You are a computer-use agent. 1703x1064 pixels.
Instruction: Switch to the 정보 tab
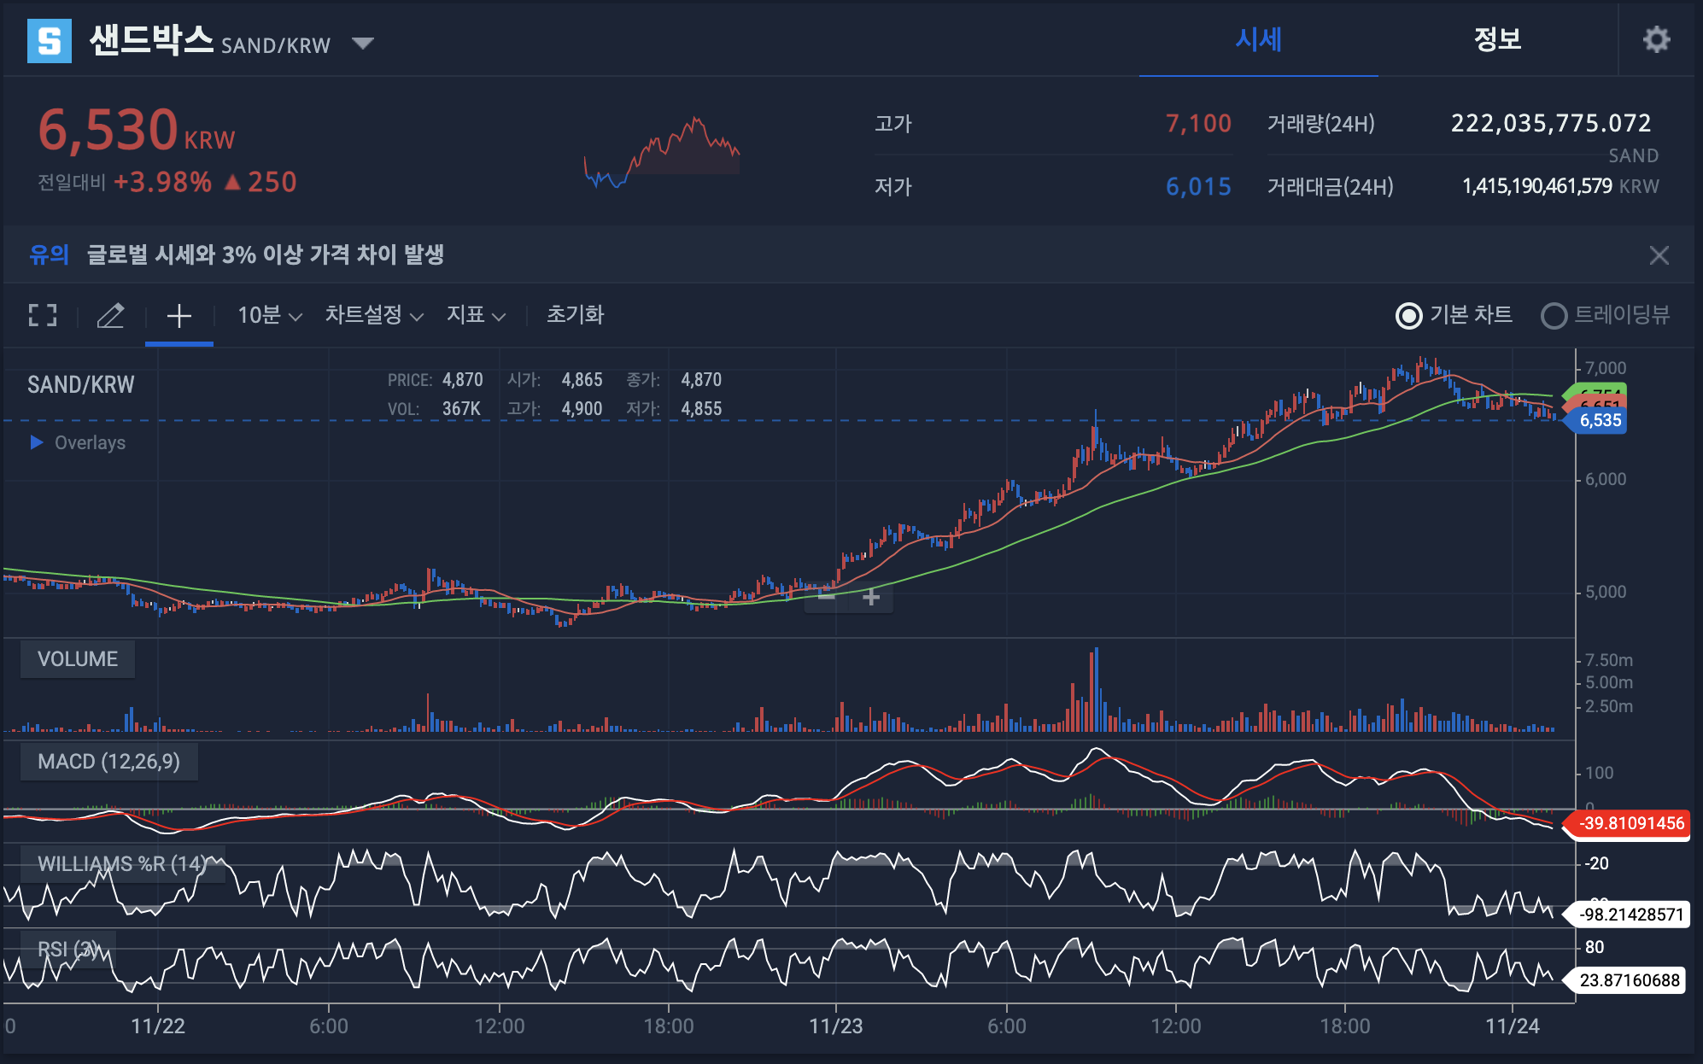click(x=1497, y=39)
